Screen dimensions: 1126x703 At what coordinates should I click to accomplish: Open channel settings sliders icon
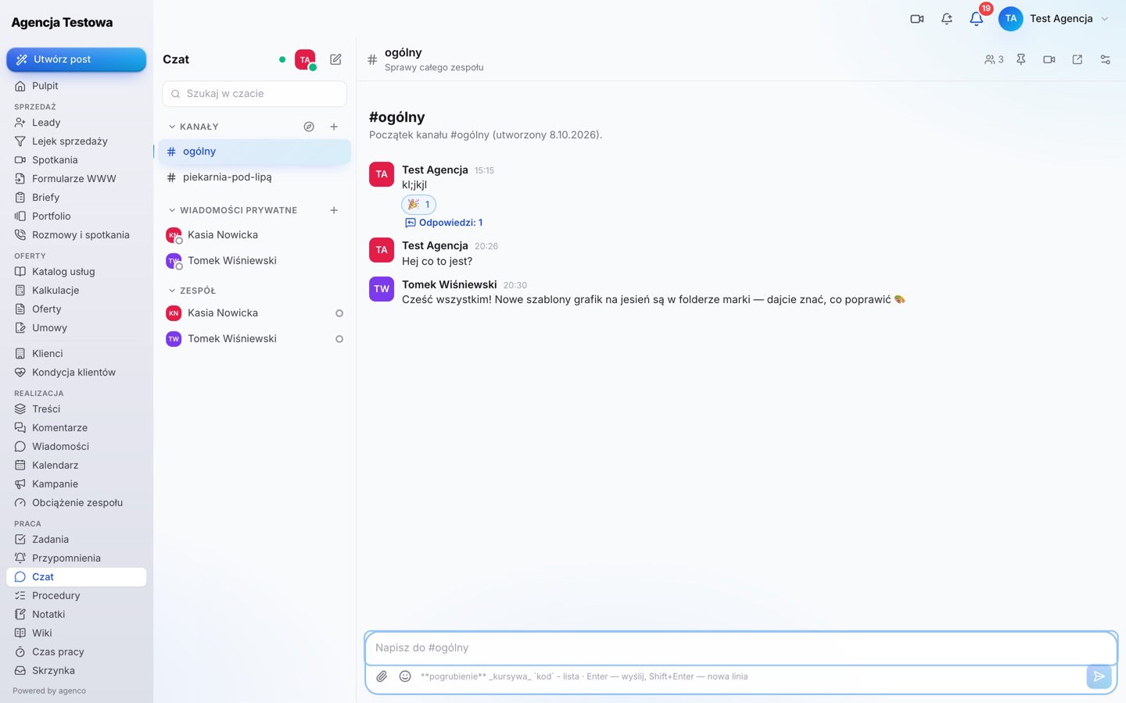tap(1106, 59)
